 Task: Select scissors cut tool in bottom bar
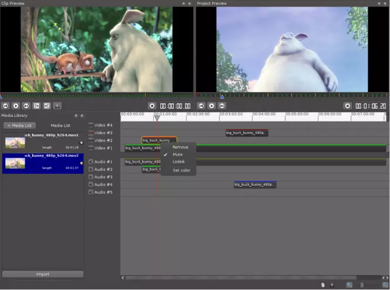[x=332, y=285]
